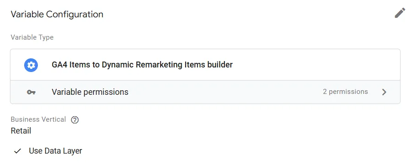Click the Business Vertical label
Viewport: 411px width, 165px height.
[38, 119]
